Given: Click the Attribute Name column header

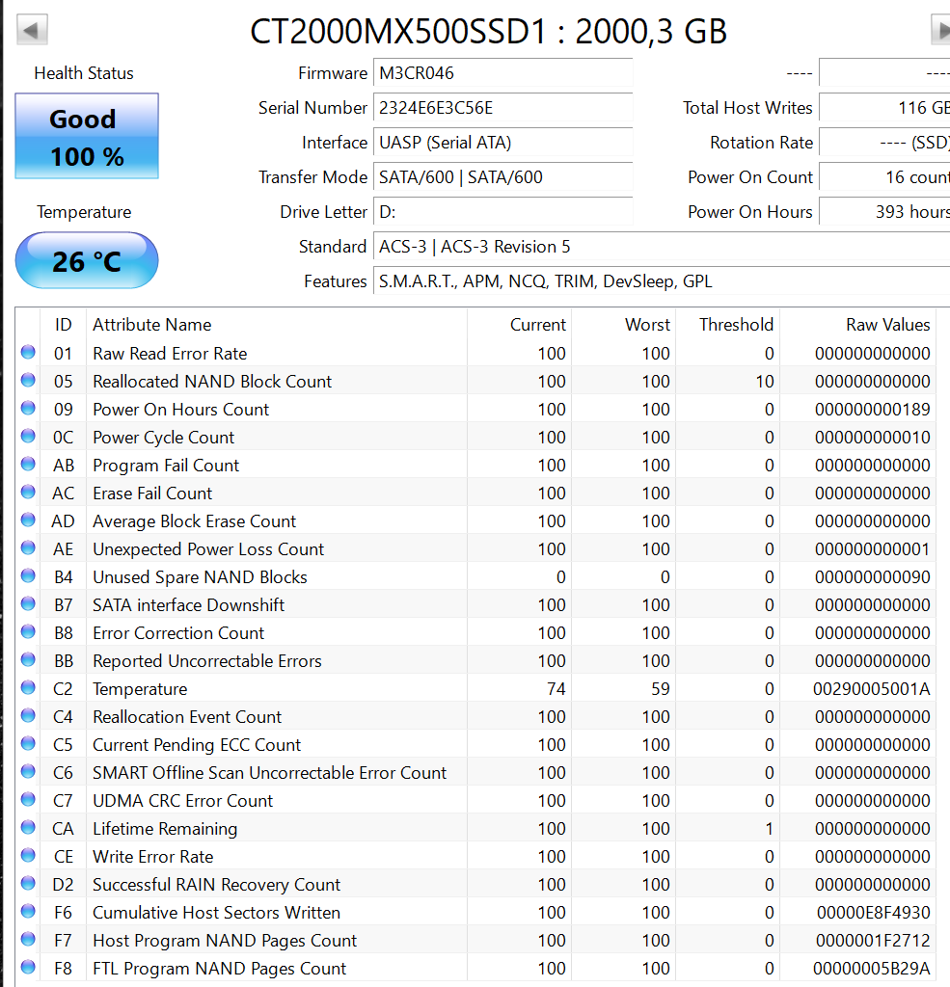Looking at the screenshot, I should tap(277, 324).
